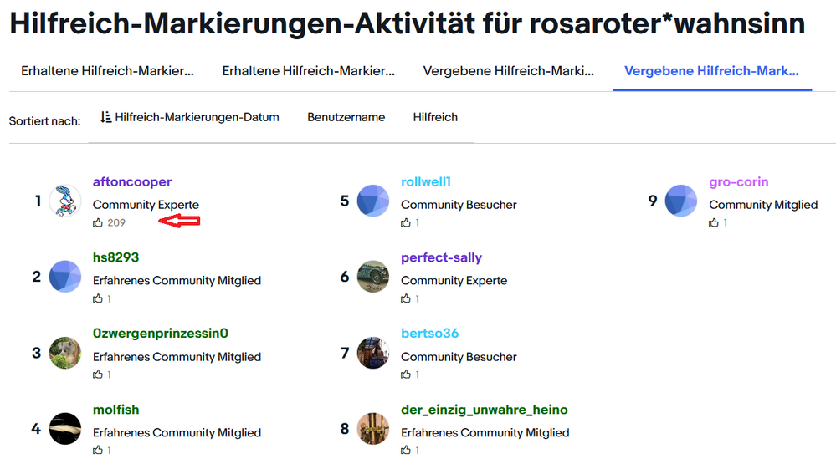The height and width of the screenshot is (474, 836).
Task: Click thumbs-up icon under aftoncooper
Action: [99, 222]
